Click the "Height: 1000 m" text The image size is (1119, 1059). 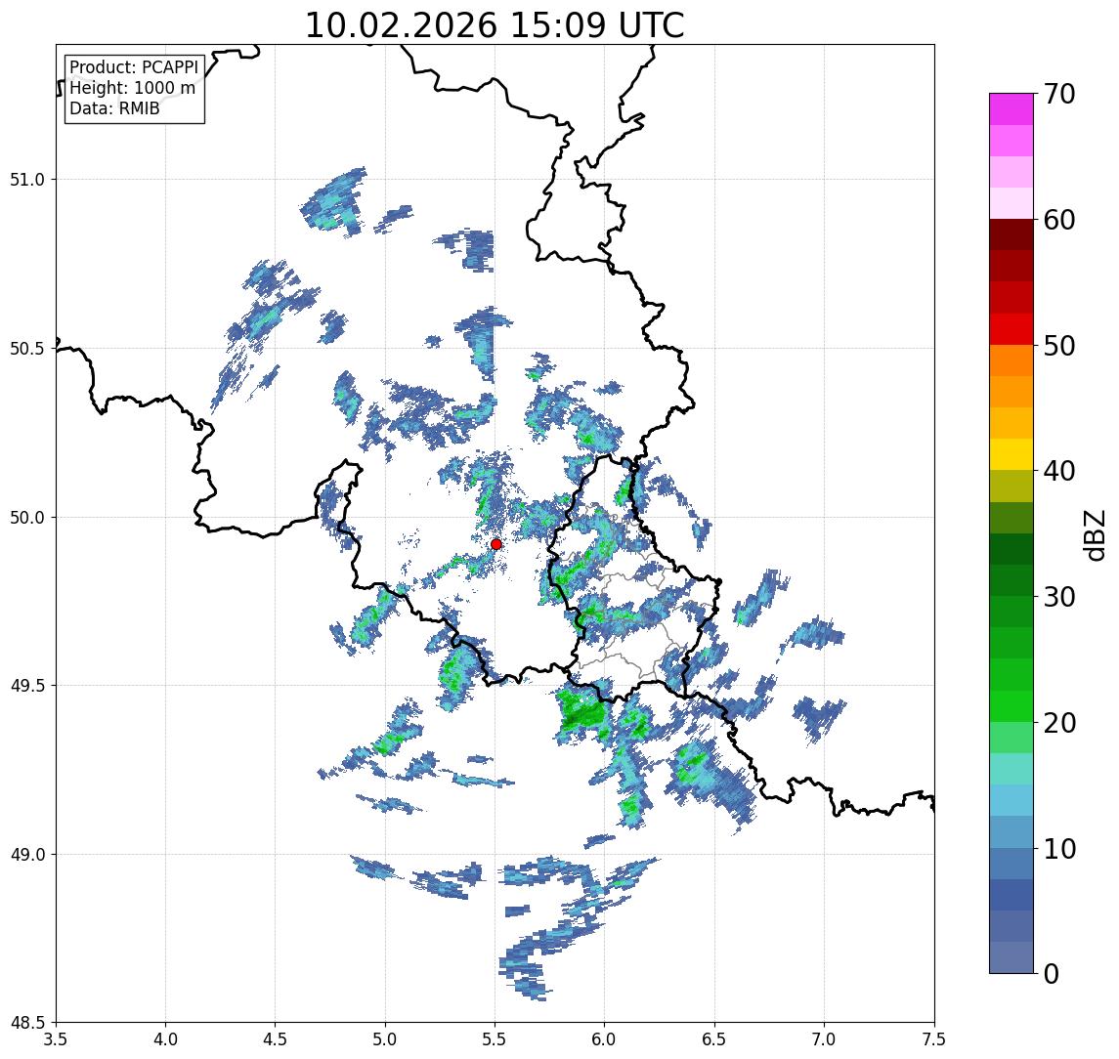click(132, 88)
